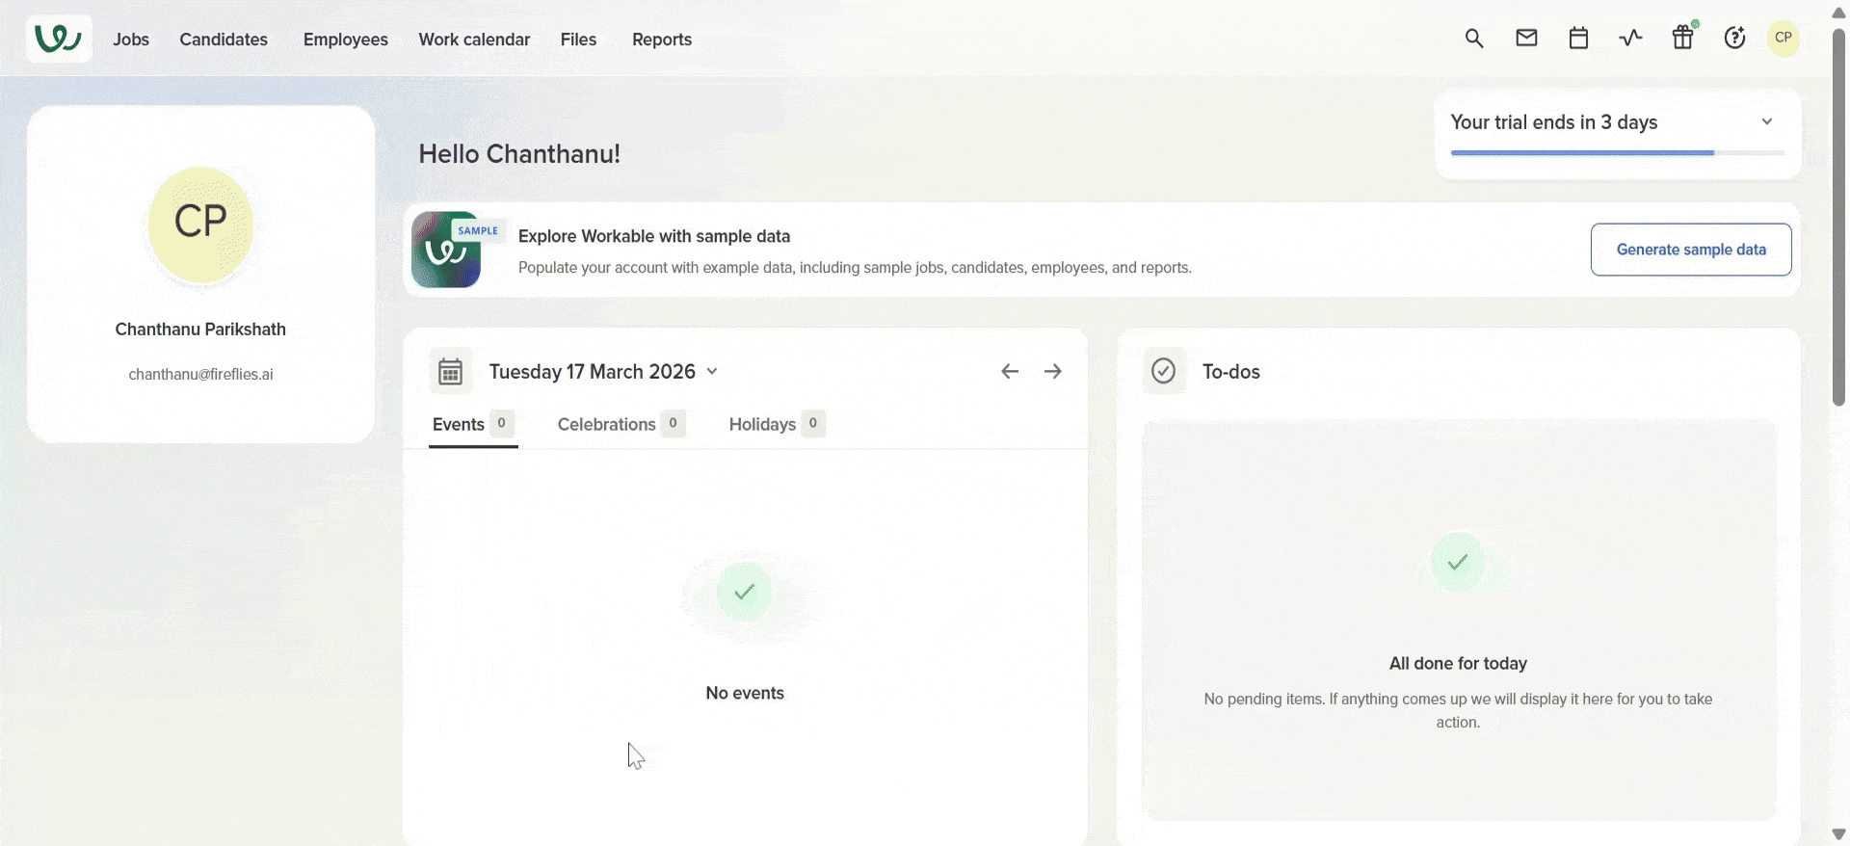The width and height of the screenshot is (1850, 846).
Task: Go to previous day arrow
Action: click(1010, 371)
